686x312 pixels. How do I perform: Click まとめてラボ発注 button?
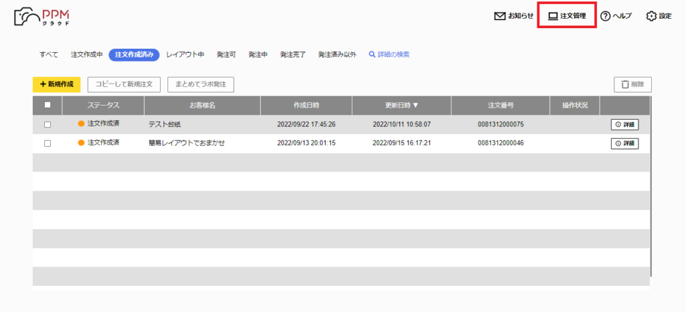point(201,84)
